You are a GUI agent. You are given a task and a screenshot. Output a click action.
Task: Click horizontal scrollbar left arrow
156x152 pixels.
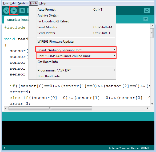pos(6,108)
